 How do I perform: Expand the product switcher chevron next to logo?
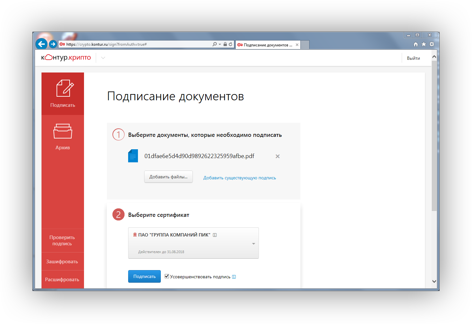103,58
